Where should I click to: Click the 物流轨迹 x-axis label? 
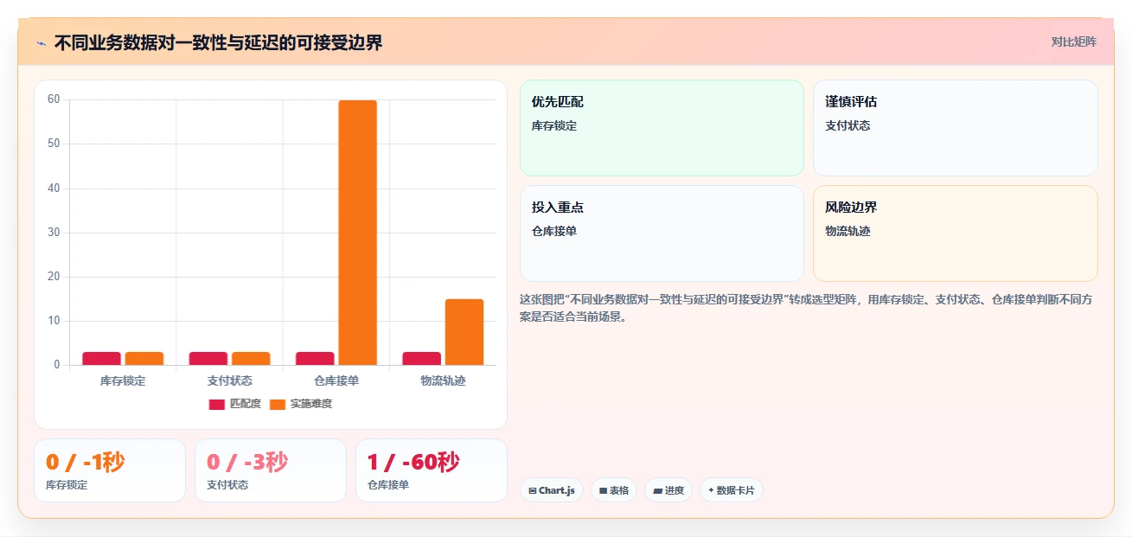coord(443,380)
